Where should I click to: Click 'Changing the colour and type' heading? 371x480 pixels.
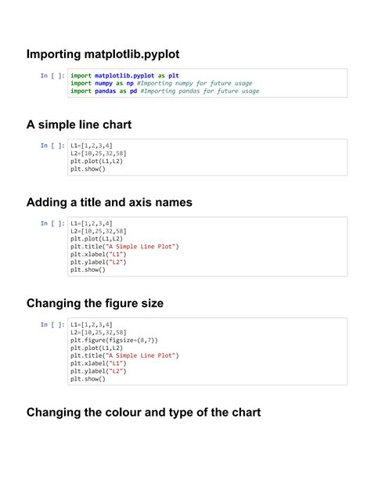tap(143, 413)
